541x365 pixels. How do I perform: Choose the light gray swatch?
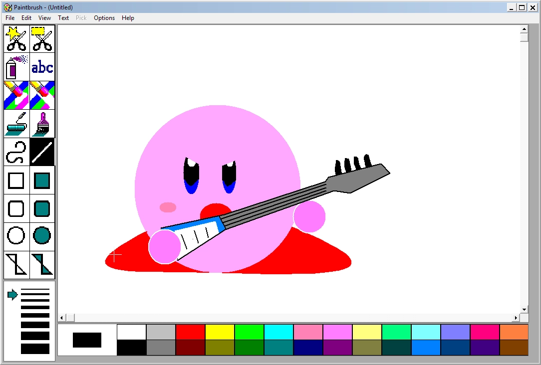161,332
